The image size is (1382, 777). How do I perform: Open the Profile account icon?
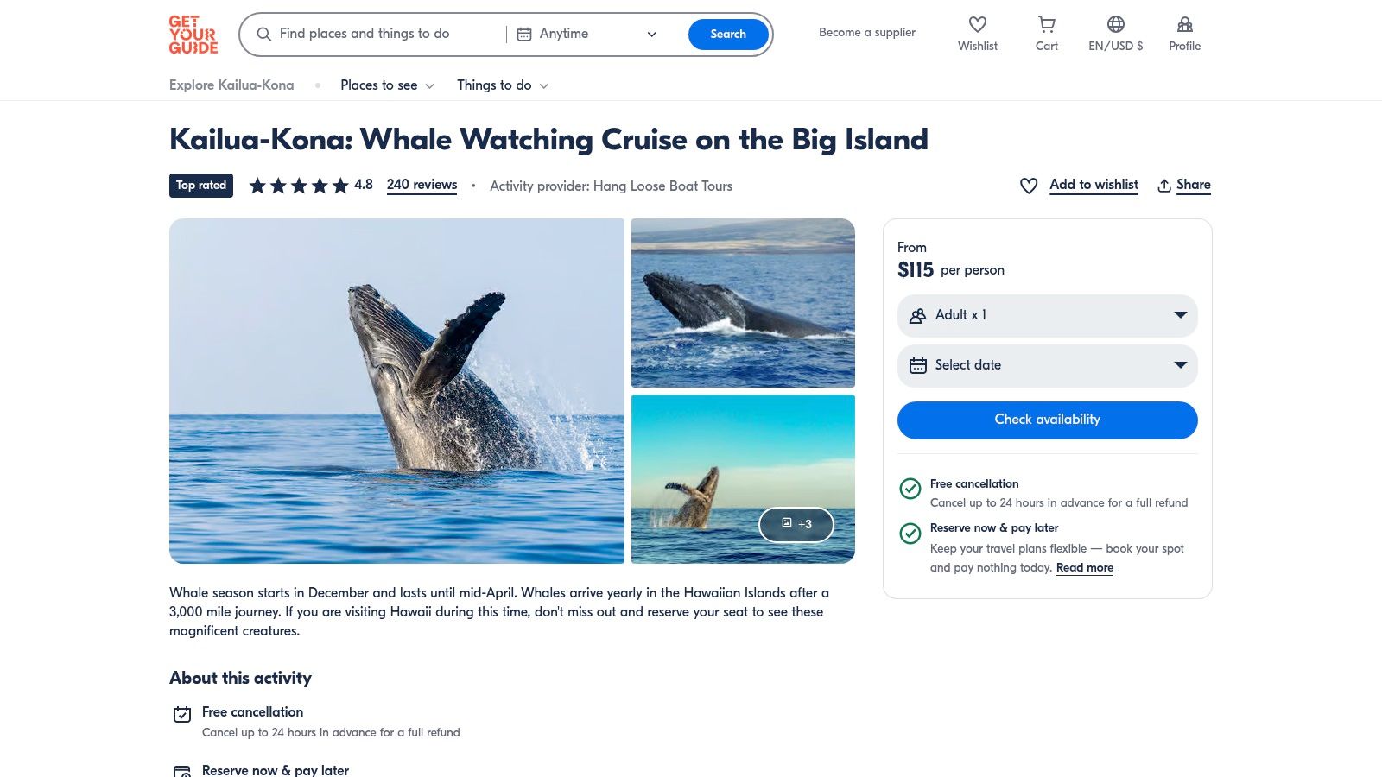(1184, 24)
